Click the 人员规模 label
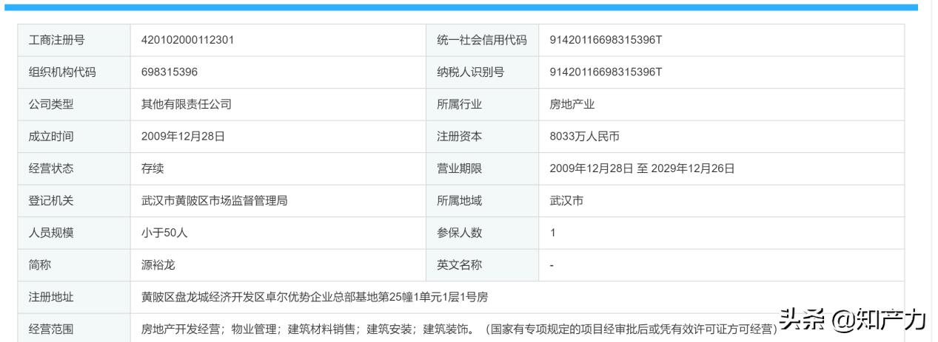 tap(50, 233)
